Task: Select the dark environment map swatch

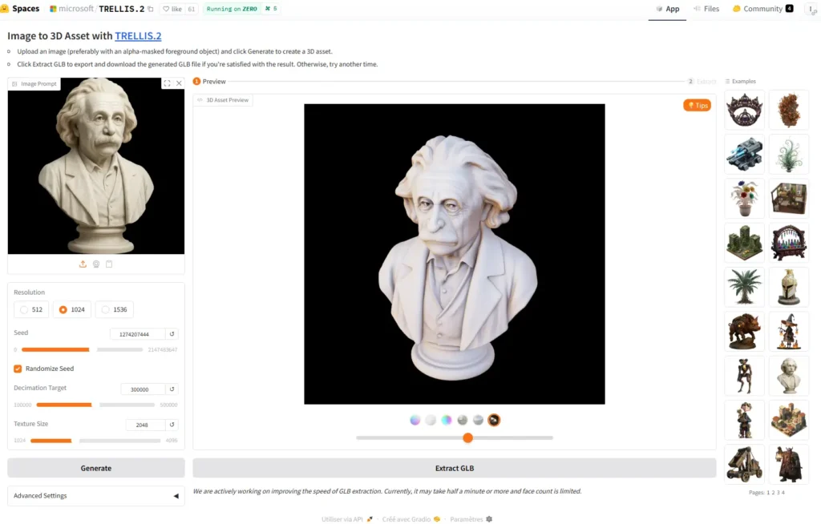Action: pos(494,419)
